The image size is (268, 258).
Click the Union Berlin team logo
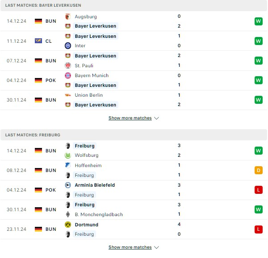pos(68,95)
